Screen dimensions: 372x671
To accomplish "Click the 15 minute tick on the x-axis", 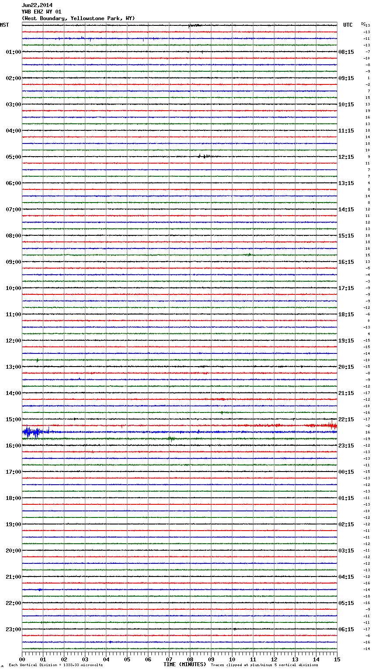I will pyautogui.click(x=337, y=659).
